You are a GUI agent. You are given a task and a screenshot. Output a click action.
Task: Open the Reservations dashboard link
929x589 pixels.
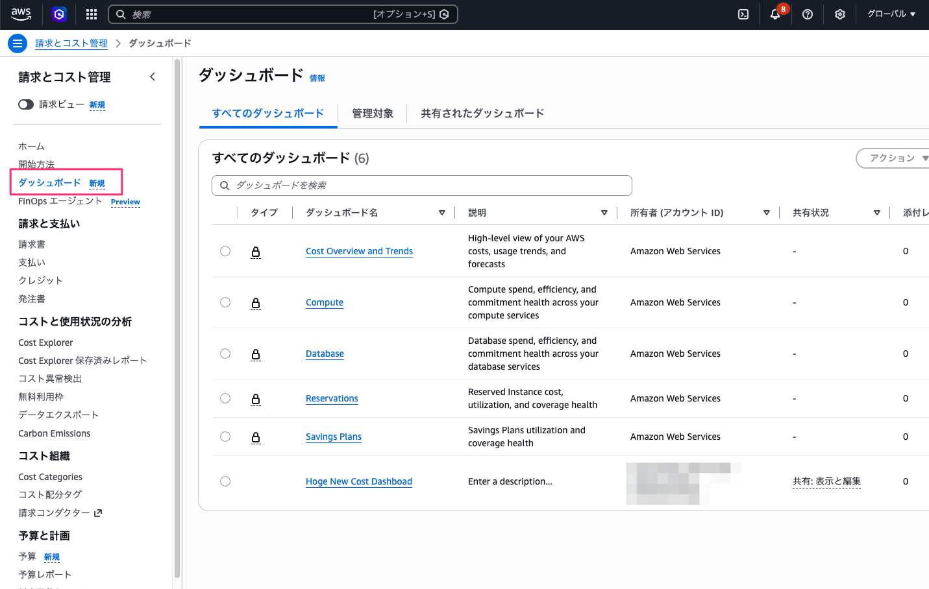tap(332, 398)
